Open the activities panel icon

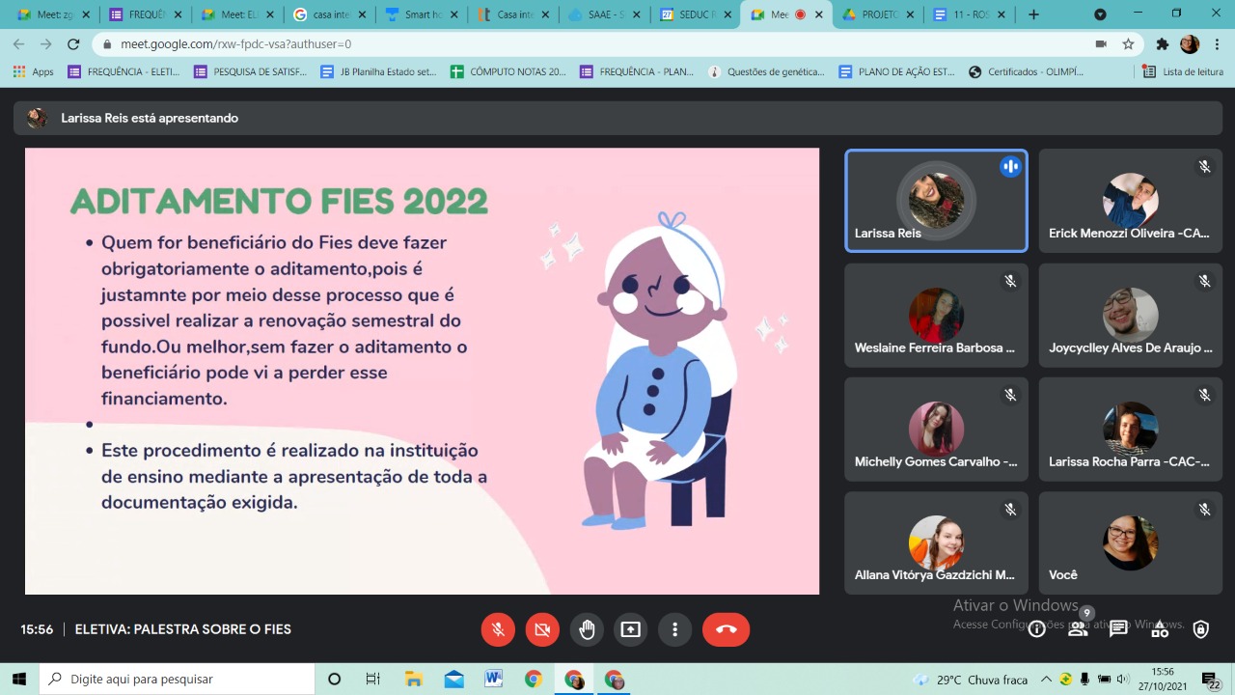1160,629
